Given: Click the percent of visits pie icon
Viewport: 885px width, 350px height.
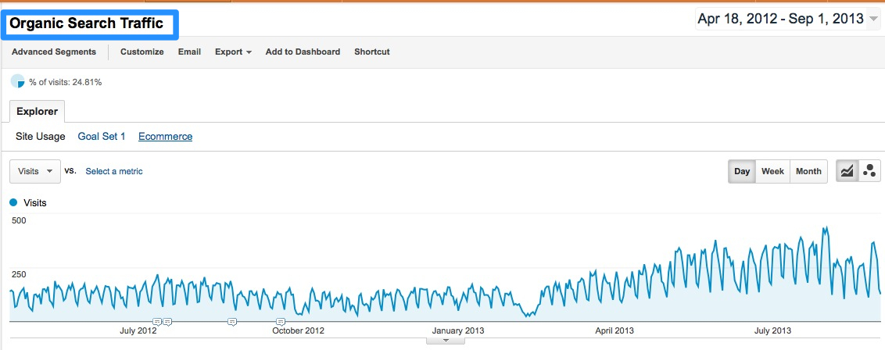Looking at the screenshot, I should click(17, 82).
